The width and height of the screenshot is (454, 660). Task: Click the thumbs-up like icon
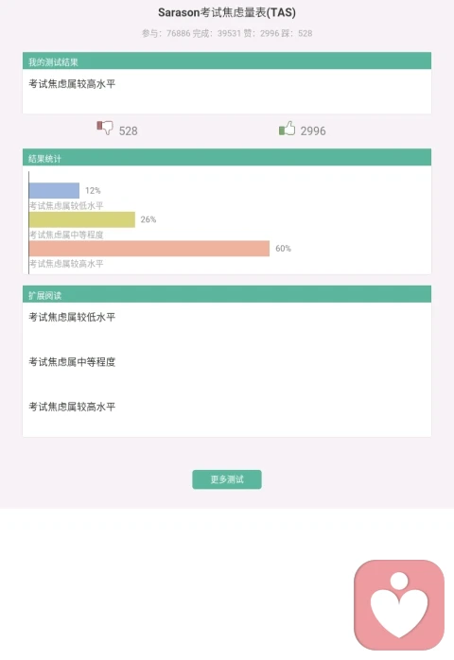[x=287, y=128]
